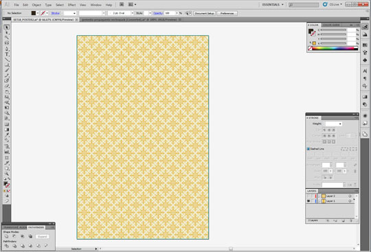
Task: Click Layer 2 target circle
Action: tap(350, 196)
